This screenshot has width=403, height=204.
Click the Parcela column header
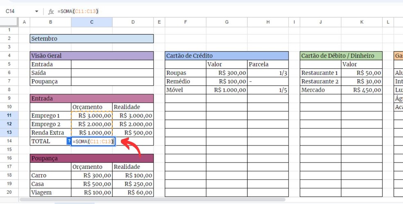tap(268, 64)
